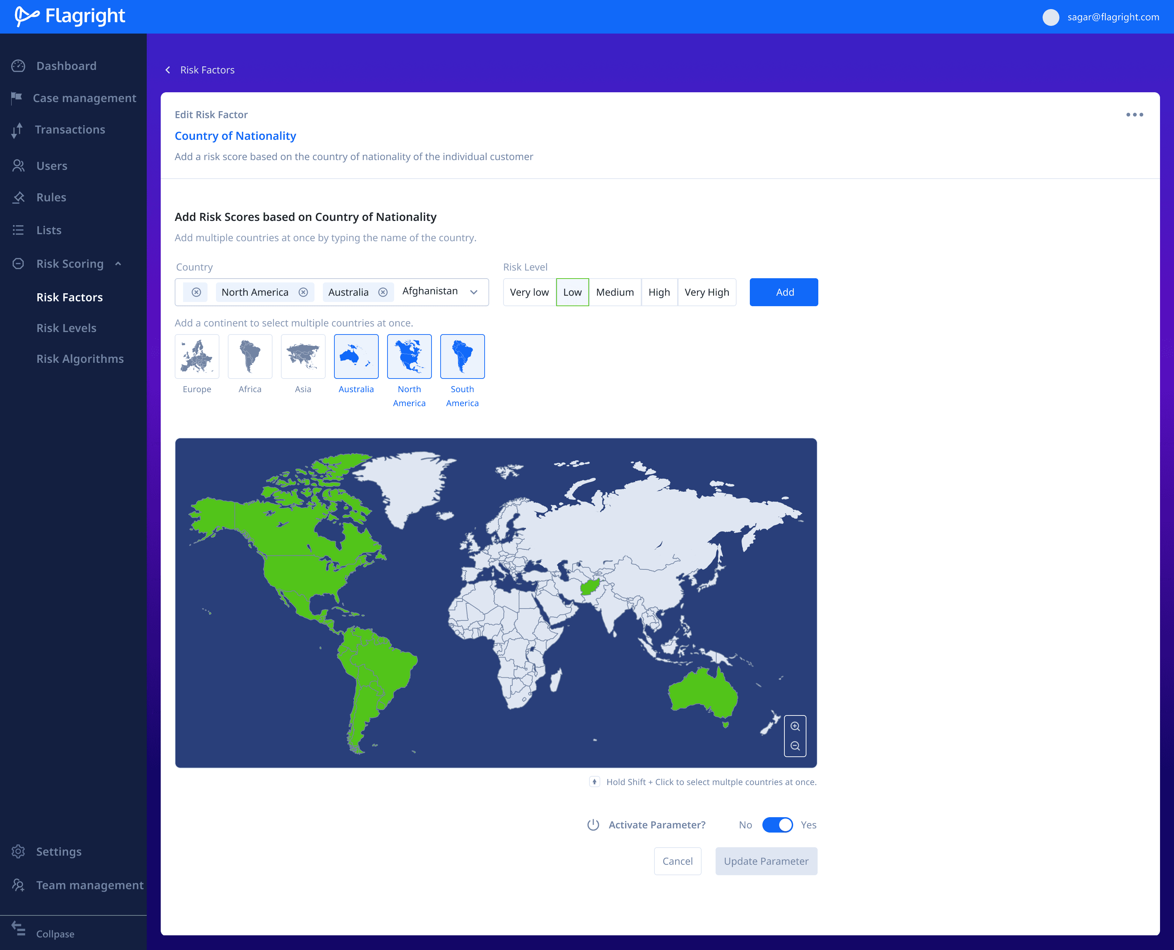Click the blue Add button

point(783,292)
